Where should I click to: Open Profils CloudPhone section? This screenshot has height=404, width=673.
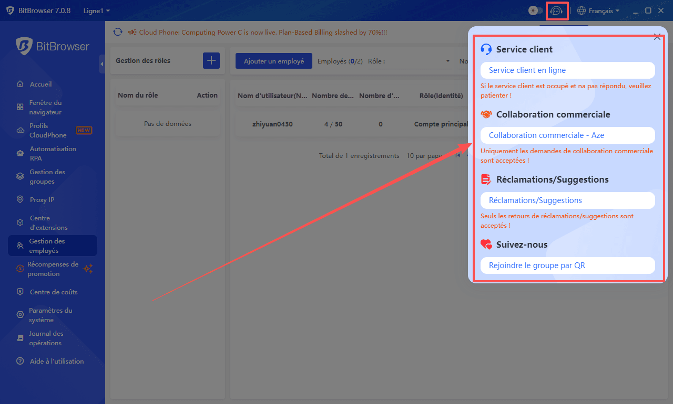[47, 131]
